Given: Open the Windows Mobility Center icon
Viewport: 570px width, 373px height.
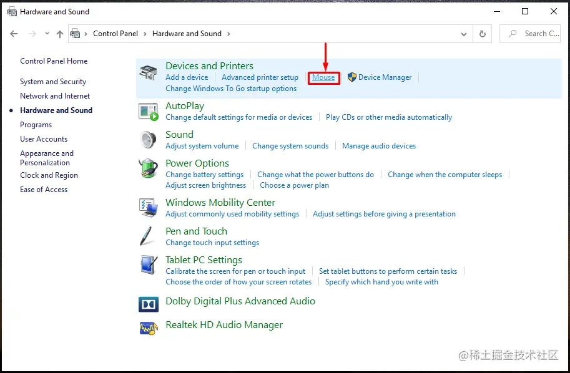Looking at the screenshot, I should pyautogui.click(x=149, y=208).
